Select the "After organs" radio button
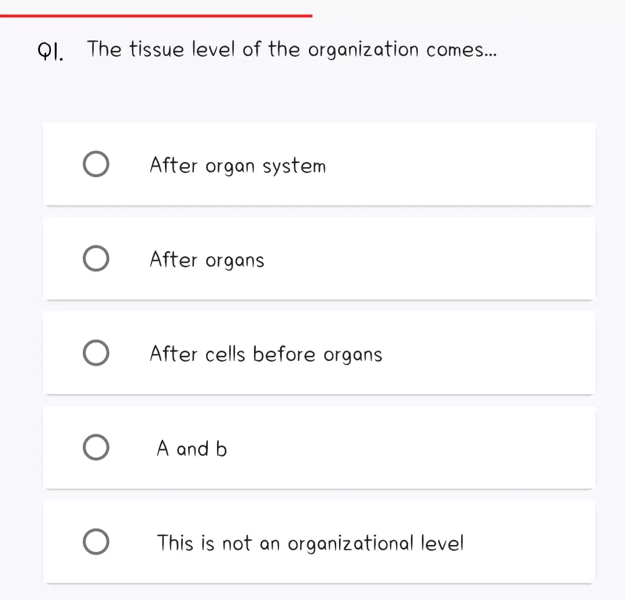 96,258
